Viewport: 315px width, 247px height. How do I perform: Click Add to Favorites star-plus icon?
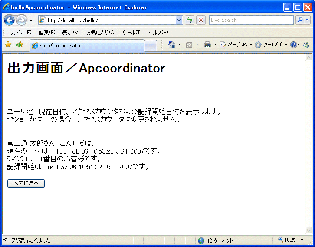coord(20,44)
